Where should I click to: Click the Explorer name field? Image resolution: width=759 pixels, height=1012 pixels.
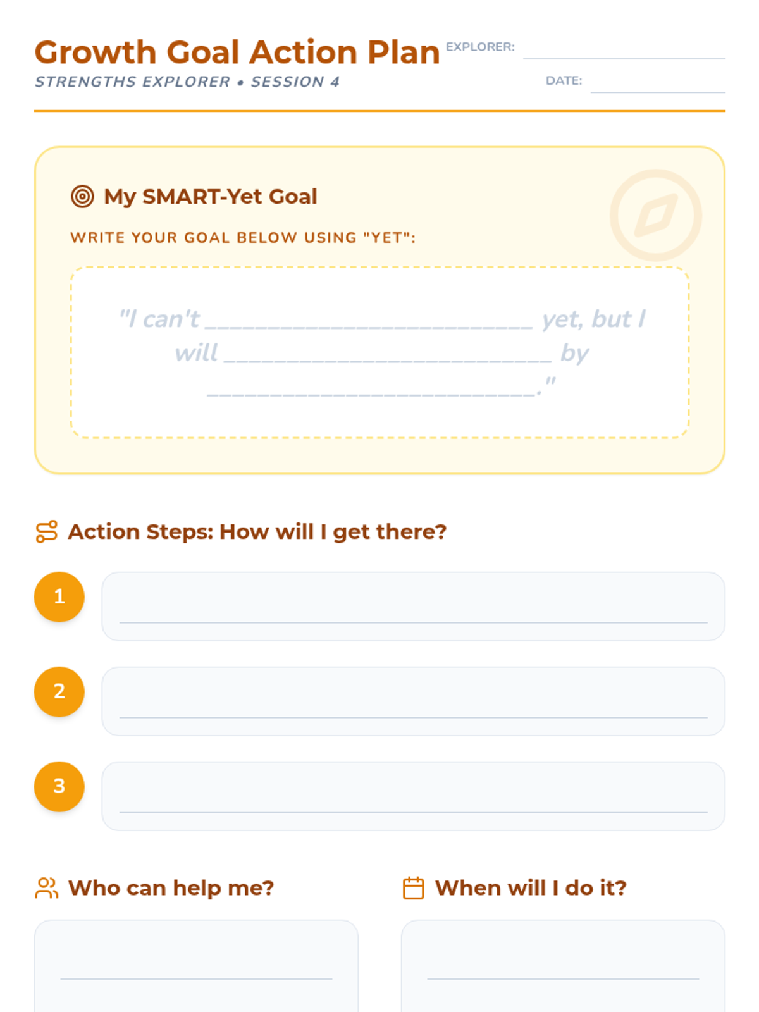[x=624, y=49]
